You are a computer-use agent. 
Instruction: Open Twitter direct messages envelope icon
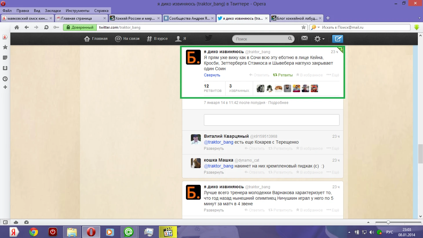pos(304,38)
